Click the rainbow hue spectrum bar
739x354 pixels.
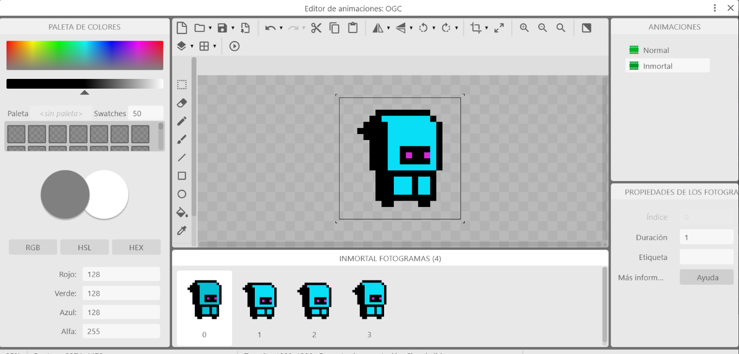click(84, 55)
